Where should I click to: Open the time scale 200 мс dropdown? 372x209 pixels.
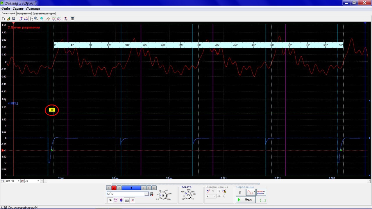pyautogui.click(x=18, y=181)
